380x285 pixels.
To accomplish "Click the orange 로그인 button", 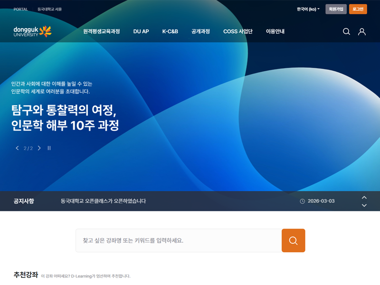I will click(358, 9).
